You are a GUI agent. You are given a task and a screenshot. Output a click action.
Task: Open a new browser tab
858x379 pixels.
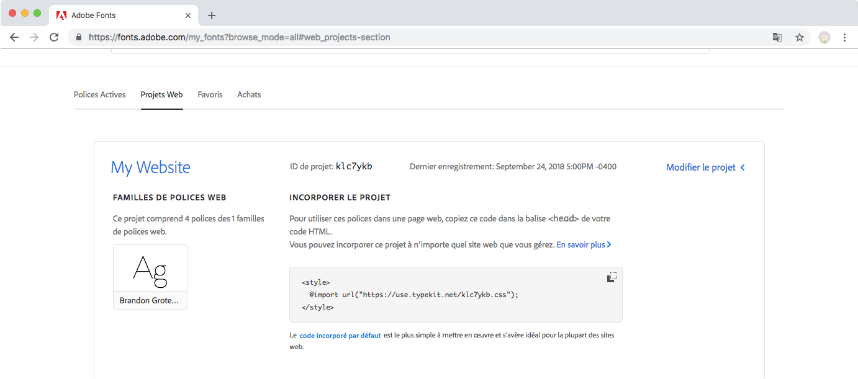pos(212,16)
